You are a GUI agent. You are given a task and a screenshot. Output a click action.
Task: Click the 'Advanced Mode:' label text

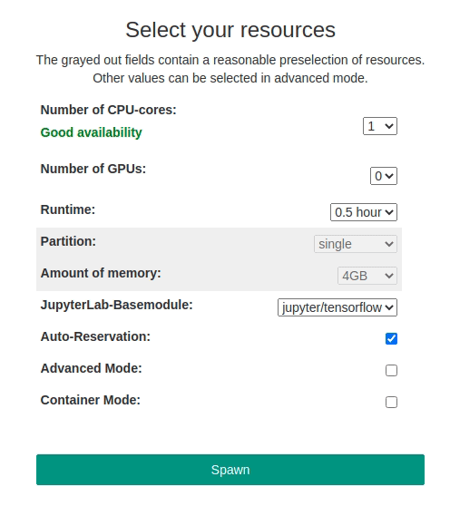(92, 368)
